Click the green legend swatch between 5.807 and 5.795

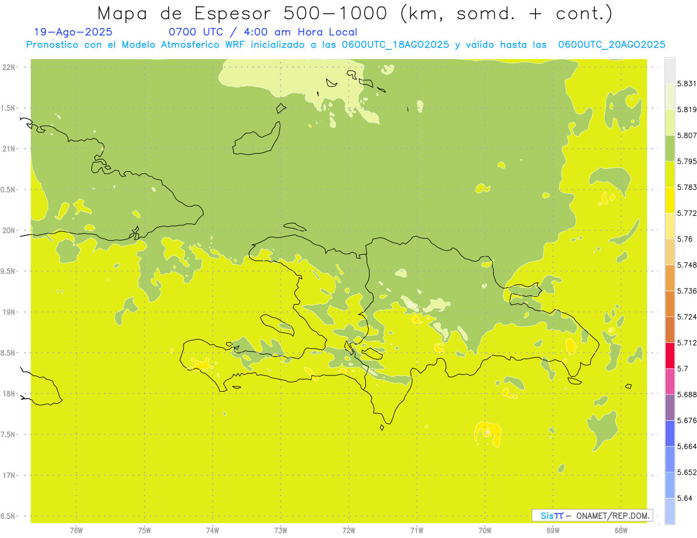(x=670, y=149)
